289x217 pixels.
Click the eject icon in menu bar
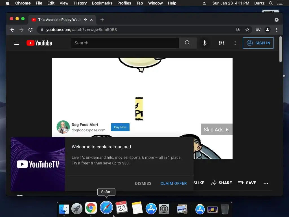click(x=204, y=3)
